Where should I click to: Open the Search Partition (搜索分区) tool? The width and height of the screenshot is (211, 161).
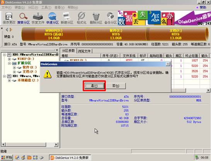[x=24, y=18]
